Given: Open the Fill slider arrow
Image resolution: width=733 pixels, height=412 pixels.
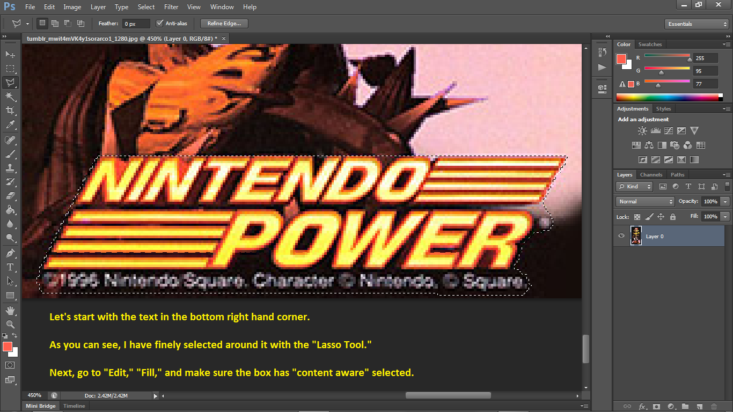Looking at the screenshot, I should 725,217.
